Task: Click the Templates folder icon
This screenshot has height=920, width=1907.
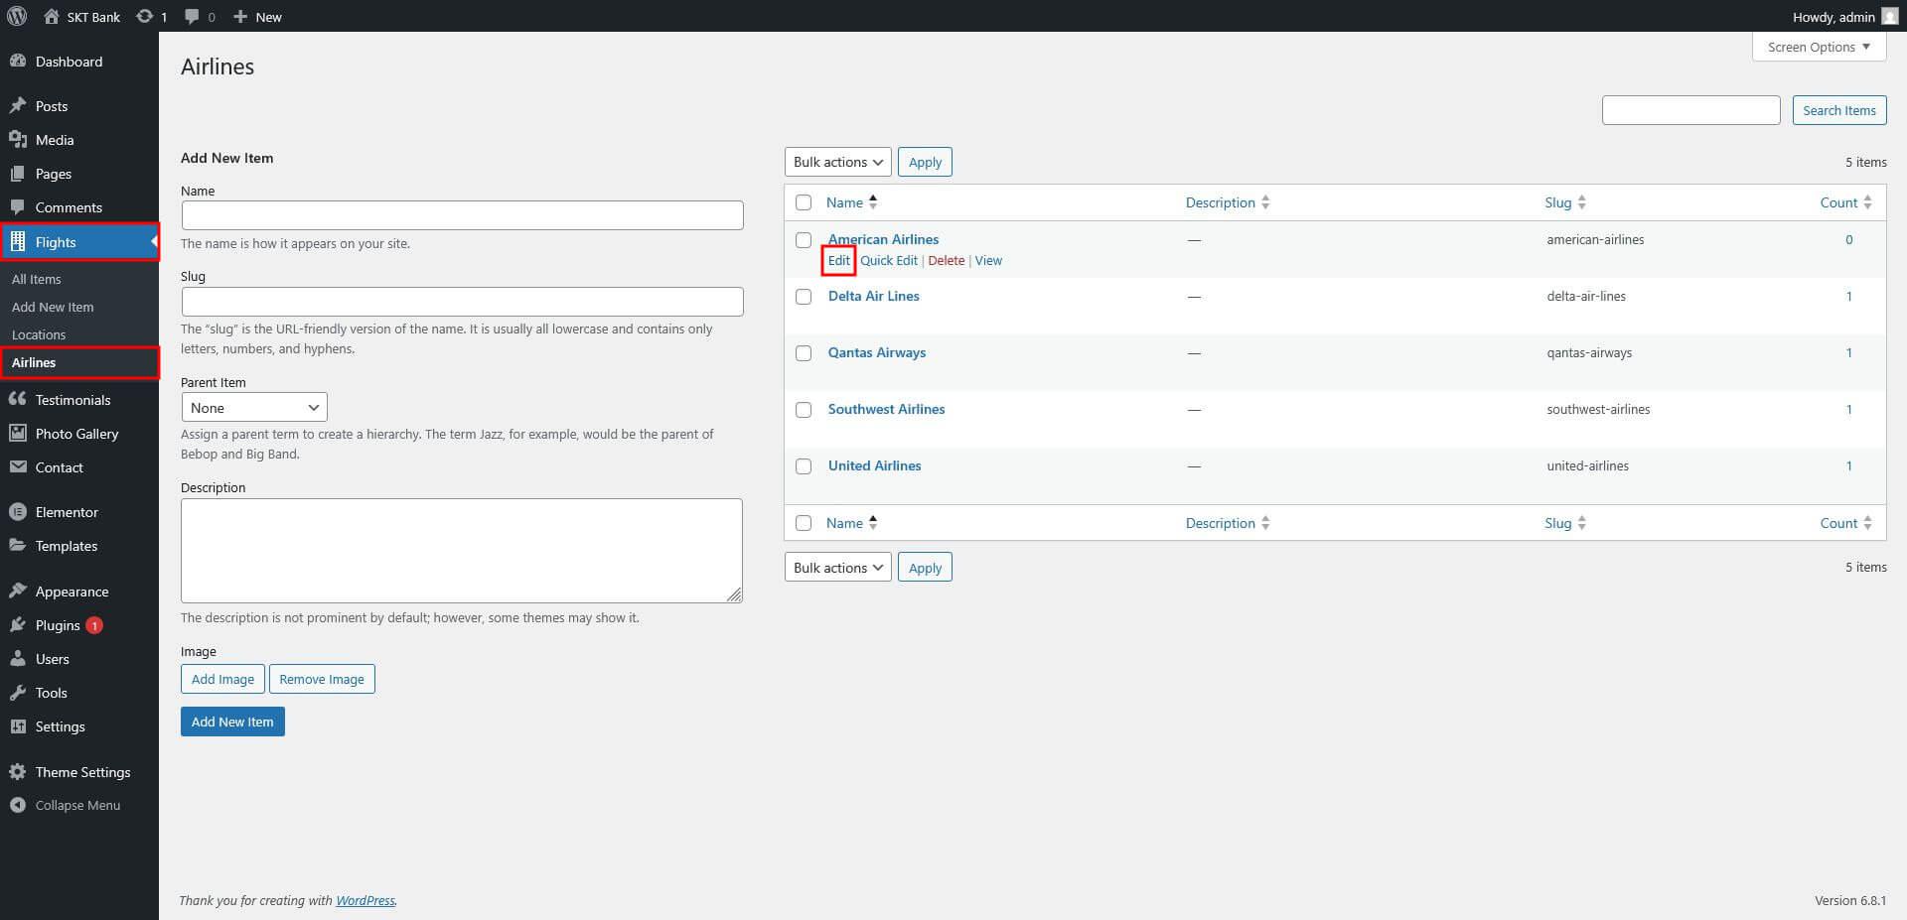Action: click(18, 546)
